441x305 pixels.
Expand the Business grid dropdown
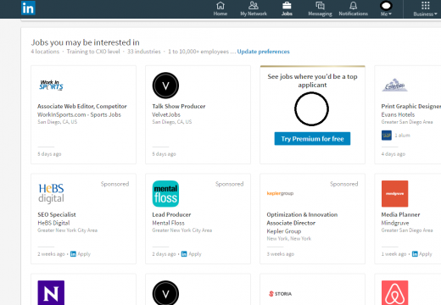[425, 8]
